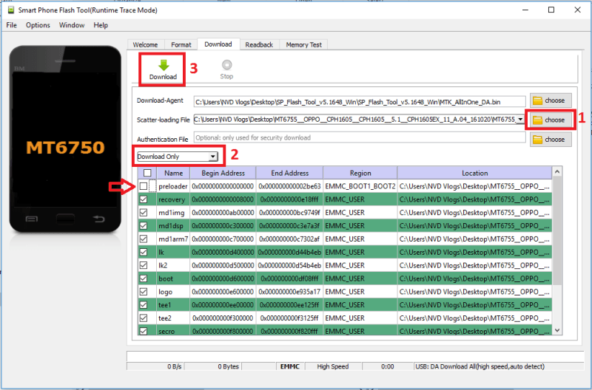Choose an Authentication file
This screenshot has width=592, height=390.
pos(551,140)
